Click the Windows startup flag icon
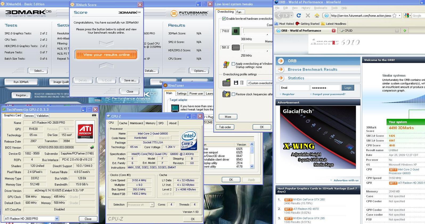This screenshot has width=425, height=224. pyautogui.click(x=226, y=65)
